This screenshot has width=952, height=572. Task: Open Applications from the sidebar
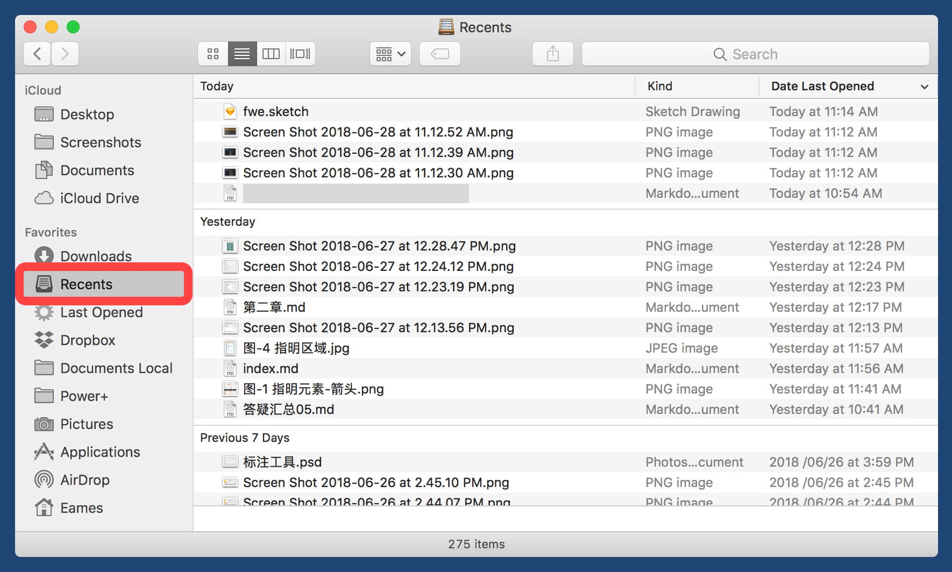point(100,452)
